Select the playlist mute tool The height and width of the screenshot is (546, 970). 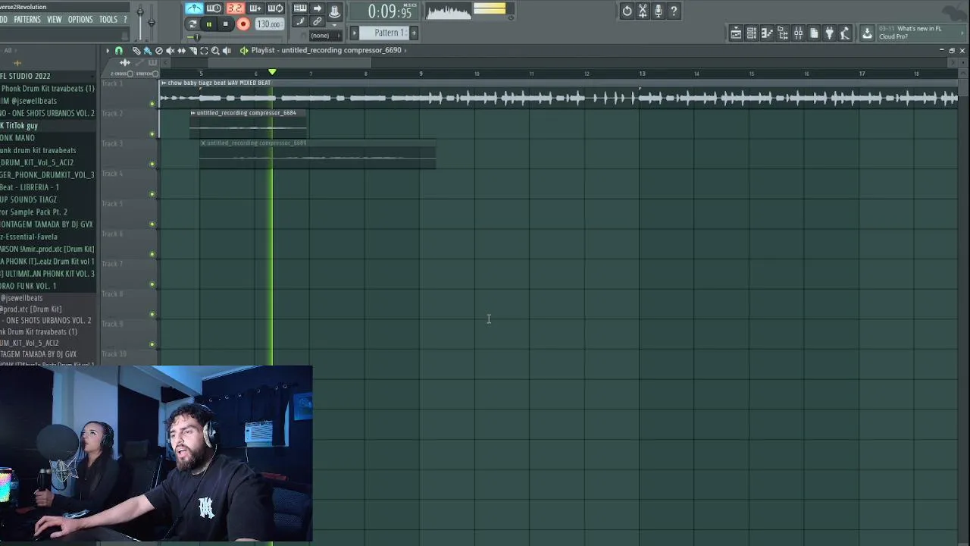171,51
